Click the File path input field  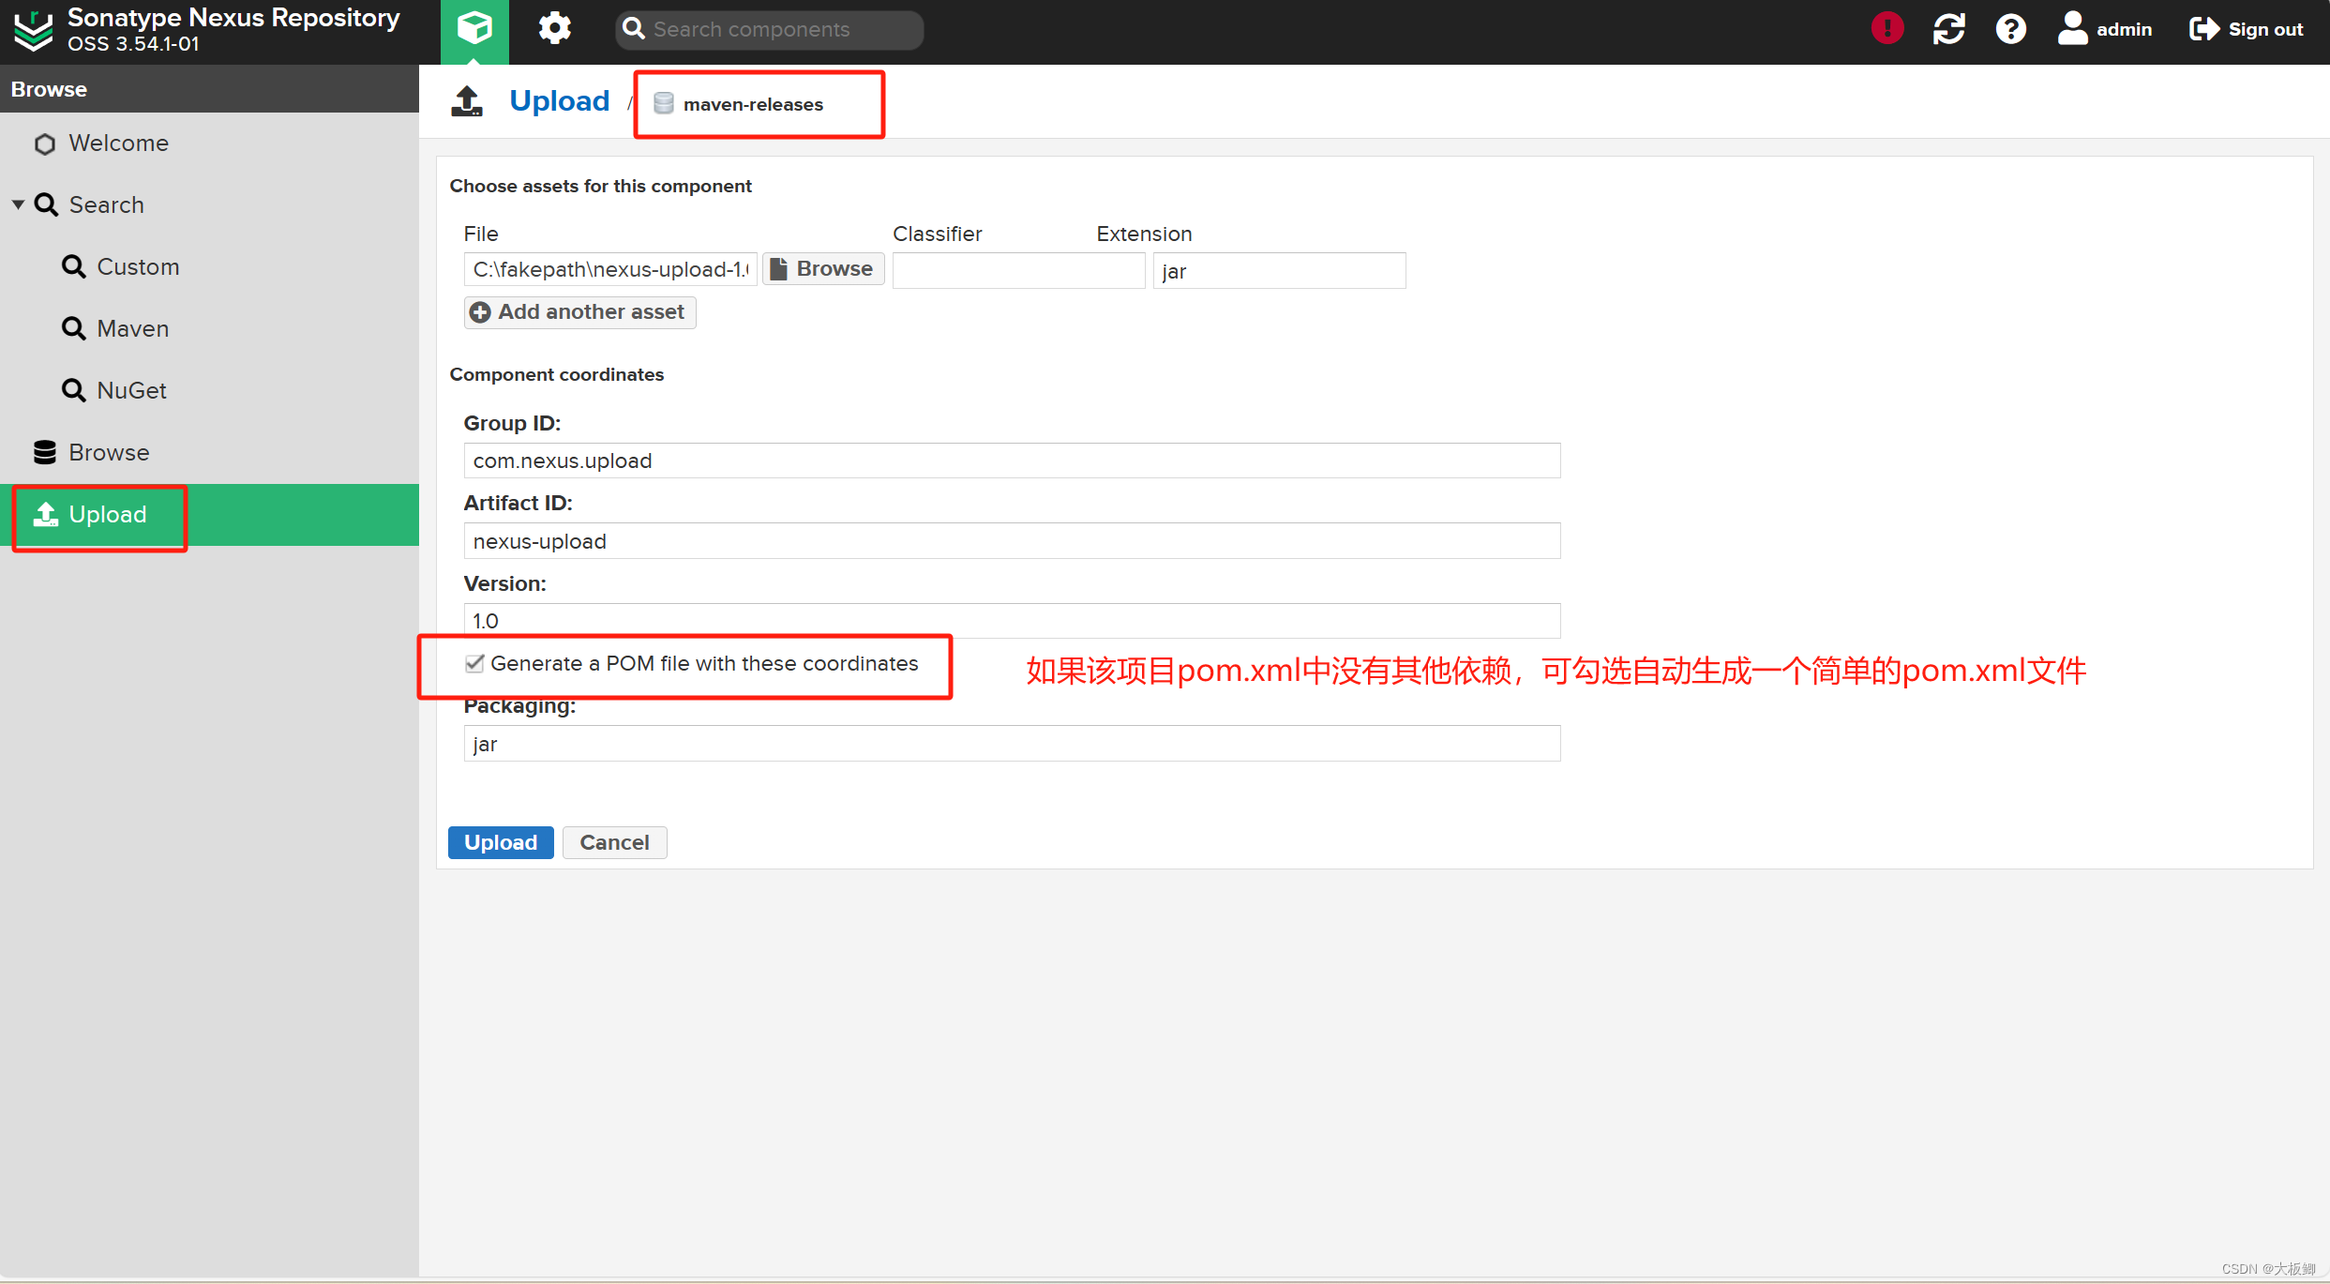point(610,269)
